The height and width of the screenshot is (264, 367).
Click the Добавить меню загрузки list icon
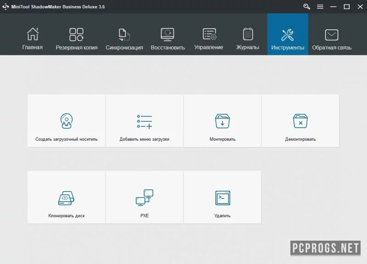point(145,121)
